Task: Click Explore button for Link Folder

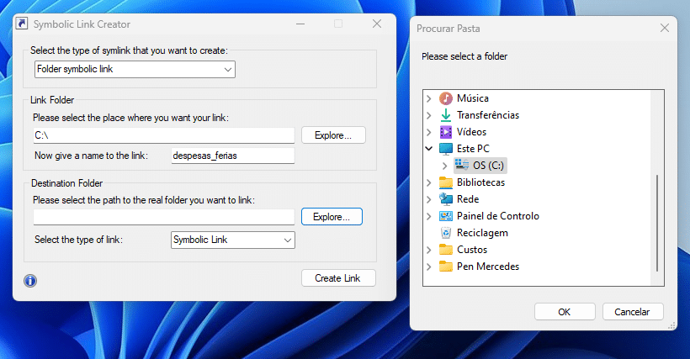Action: tap(333, 135)
